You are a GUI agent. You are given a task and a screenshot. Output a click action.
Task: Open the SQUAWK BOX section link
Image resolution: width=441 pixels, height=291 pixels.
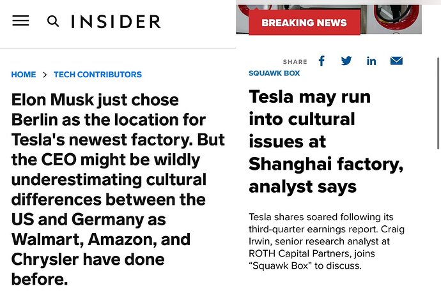274,73
